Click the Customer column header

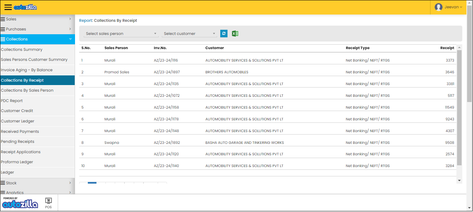[215, 48]
